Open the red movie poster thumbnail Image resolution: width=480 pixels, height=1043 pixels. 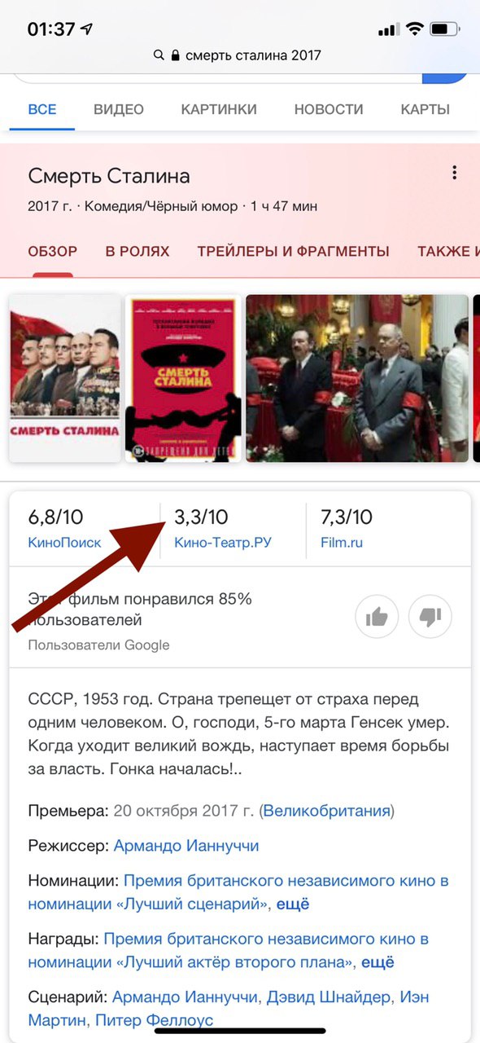182,378
